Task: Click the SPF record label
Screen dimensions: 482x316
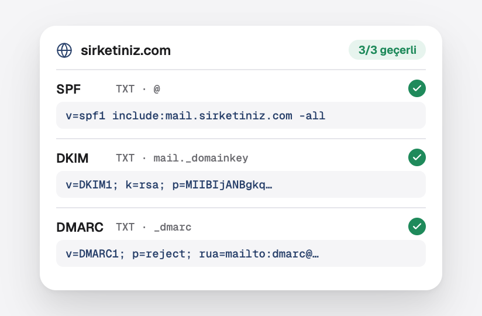Action: point(68,89)
